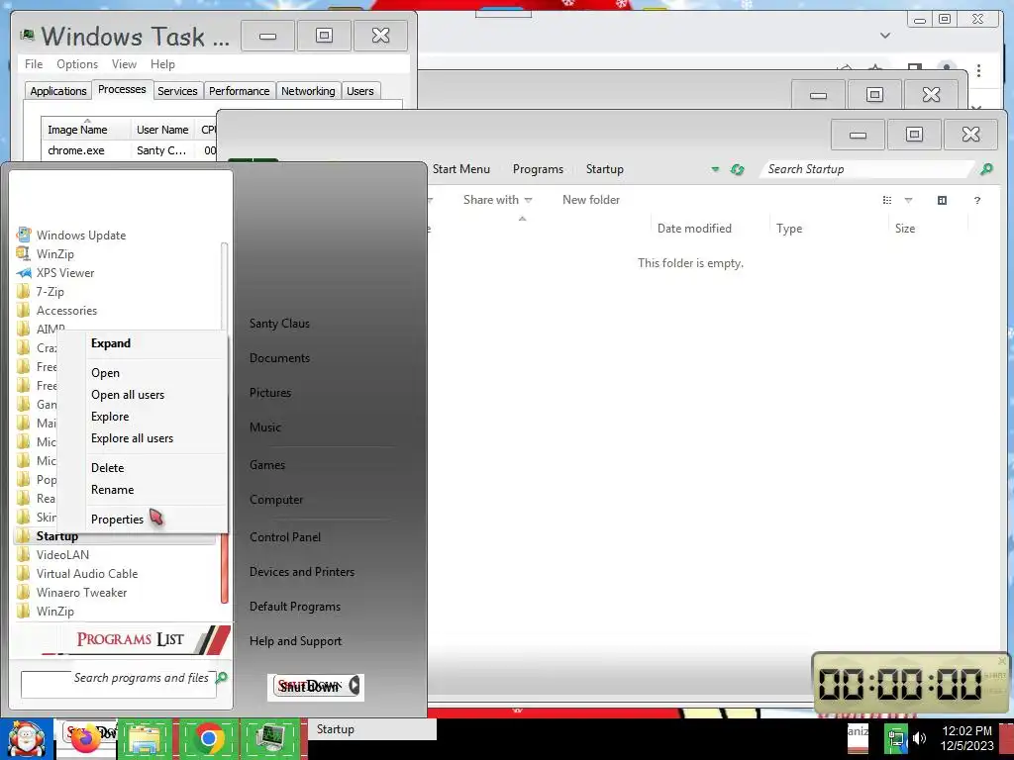Open the Shut Down options arrow
The height and width of the screenshot is (760, 1014).
(x=354, y=686)
